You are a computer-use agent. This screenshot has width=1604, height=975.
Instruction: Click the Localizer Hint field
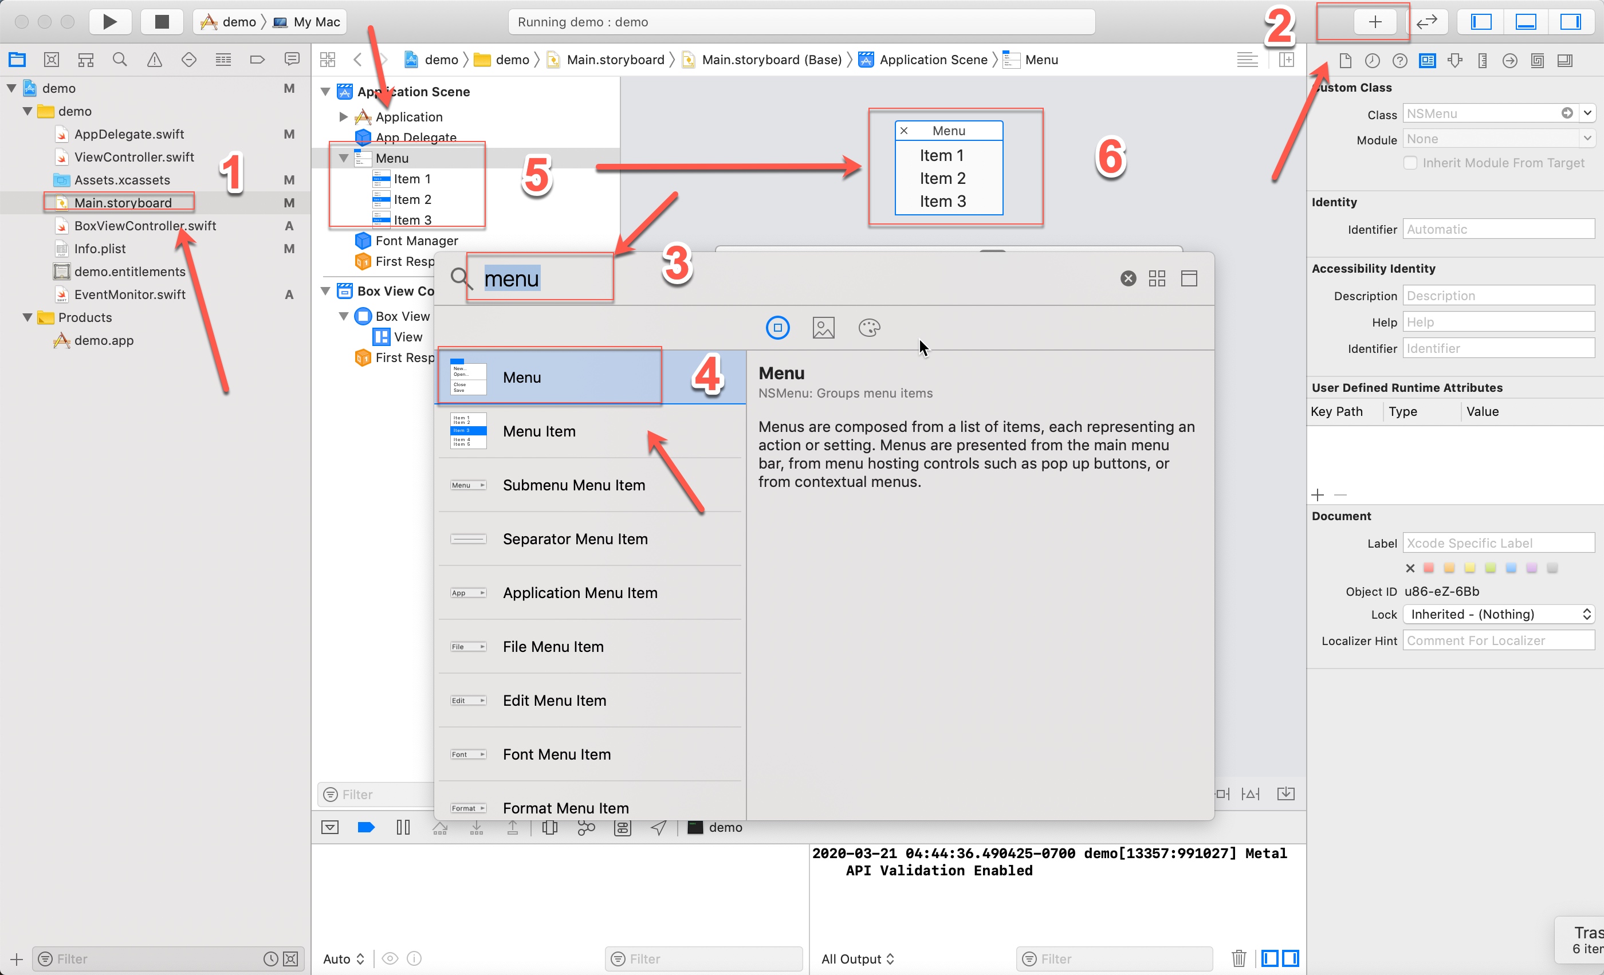(1499, 640)
